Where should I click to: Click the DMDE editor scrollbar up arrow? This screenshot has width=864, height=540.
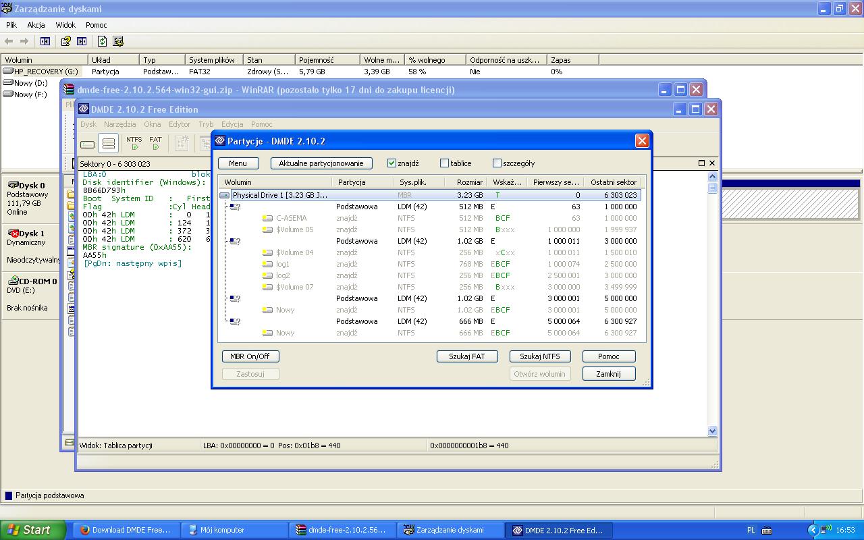[712, 175]
